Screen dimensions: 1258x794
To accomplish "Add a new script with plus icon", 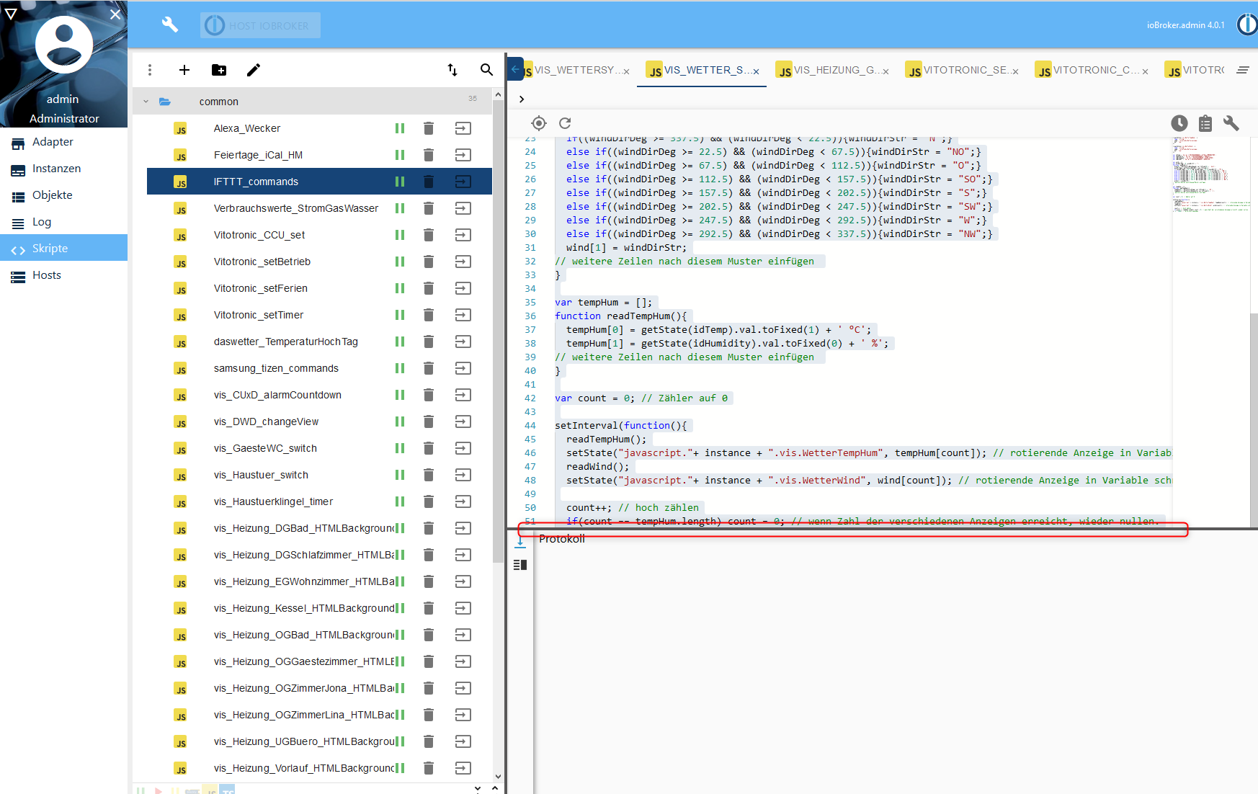I will pyautogui.click(x=184, y=70).
